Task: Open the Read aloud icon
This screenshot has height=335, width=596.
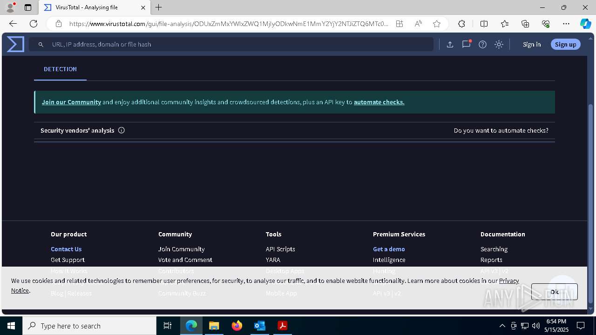Action: (x=418, y=24)
